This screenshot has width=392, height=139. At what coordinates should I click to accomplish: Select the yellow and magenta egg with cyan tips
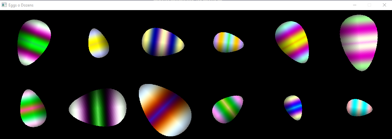click(292, 42)
